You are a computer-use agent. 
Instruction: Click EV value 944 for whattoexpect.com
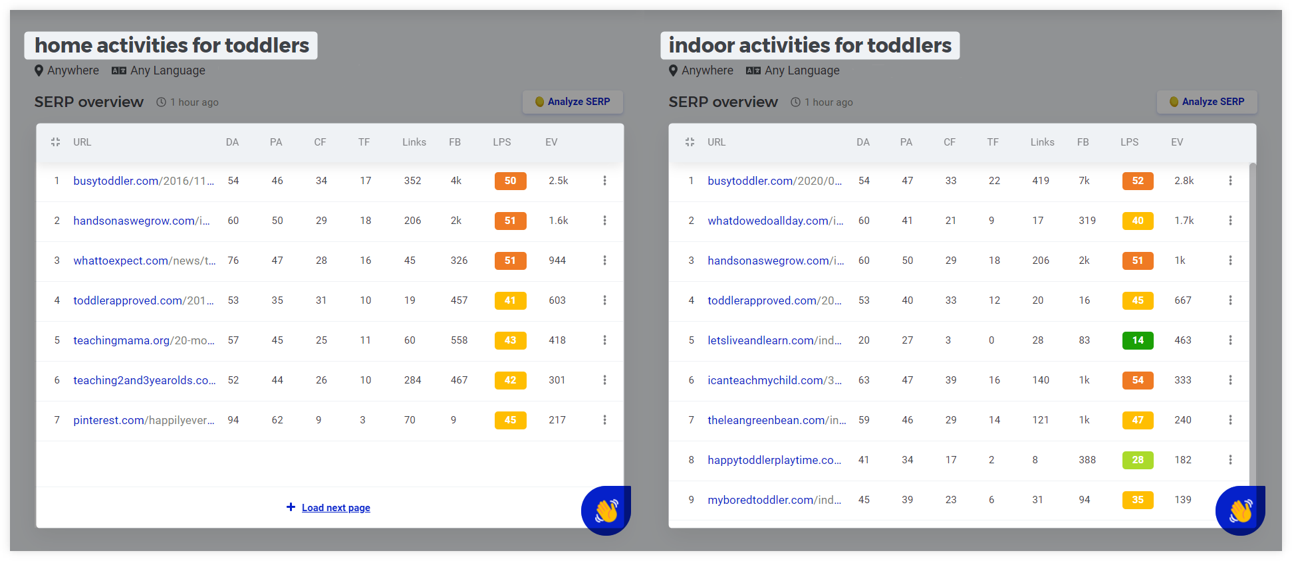pos(557,261)
